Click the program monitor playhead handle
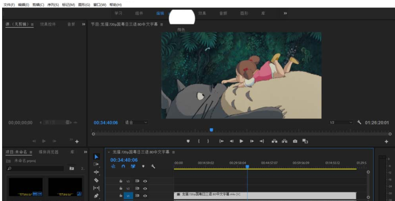 pyautogui.click(x=211, y=130)
